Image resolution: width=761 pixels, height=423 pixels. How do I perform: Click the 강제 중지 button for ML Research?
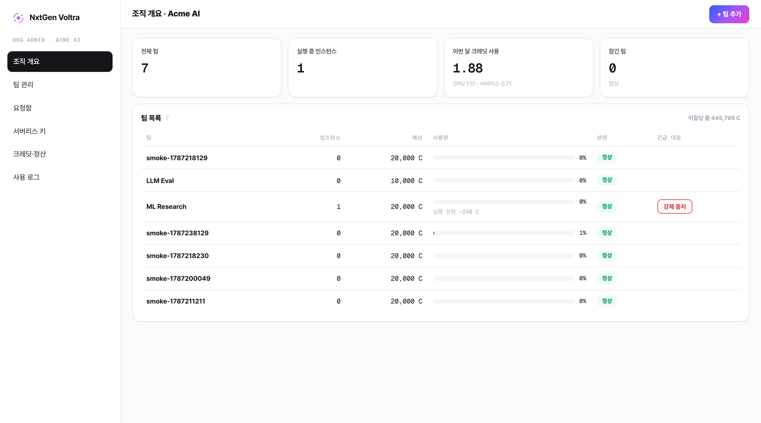pos(675,206)
